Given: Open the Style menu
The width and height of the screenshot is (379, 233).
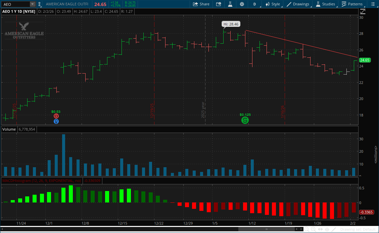Looking at the screenshot, I should point(273,4).
